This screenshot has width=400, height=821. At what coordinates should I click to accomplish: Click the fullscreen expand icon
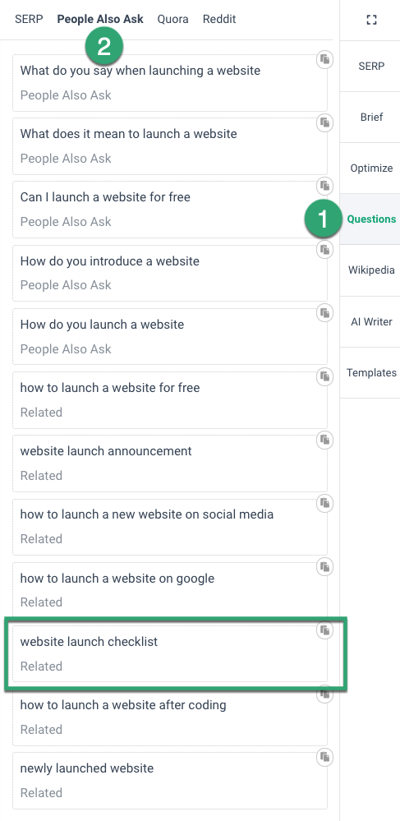click(x=371, y=20)
